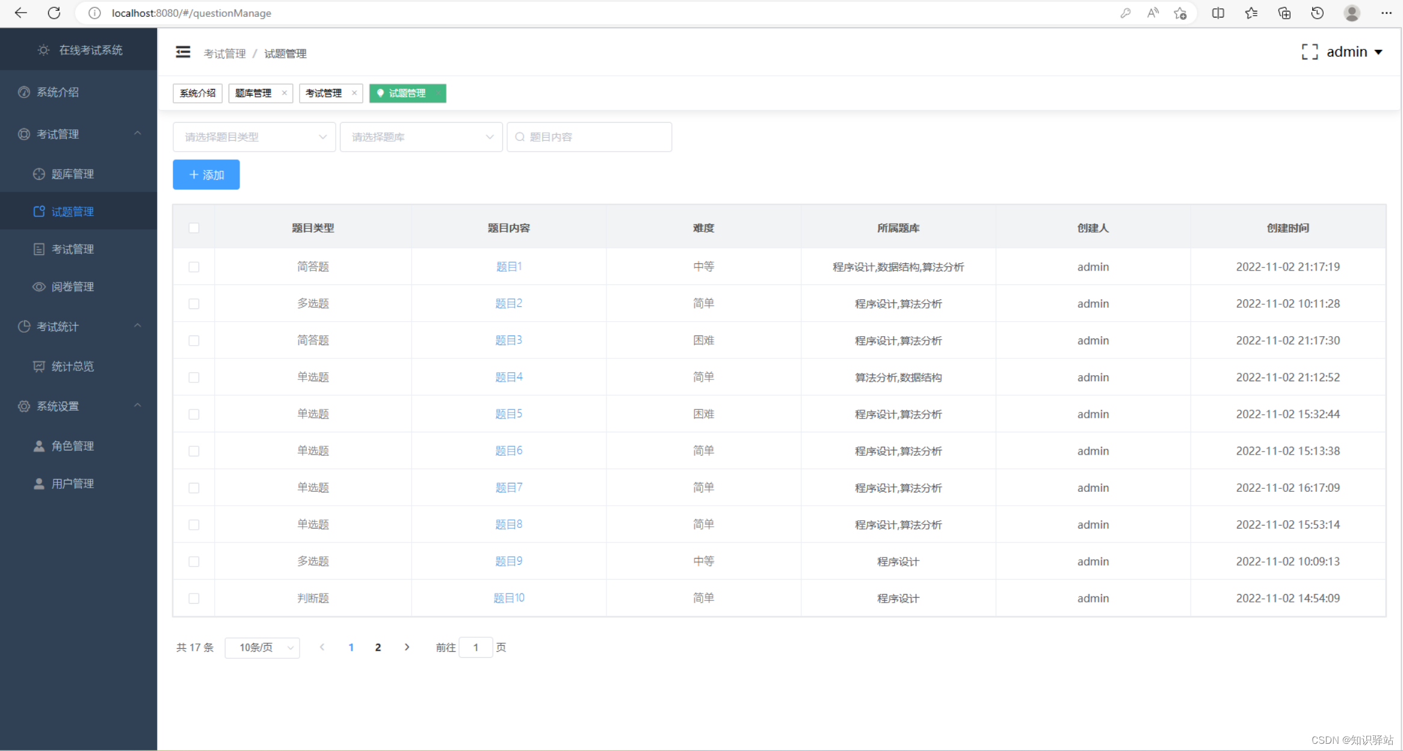Check the row for 题目5
This screenshot has height=751, width=1403.
(x=194, y=414)
